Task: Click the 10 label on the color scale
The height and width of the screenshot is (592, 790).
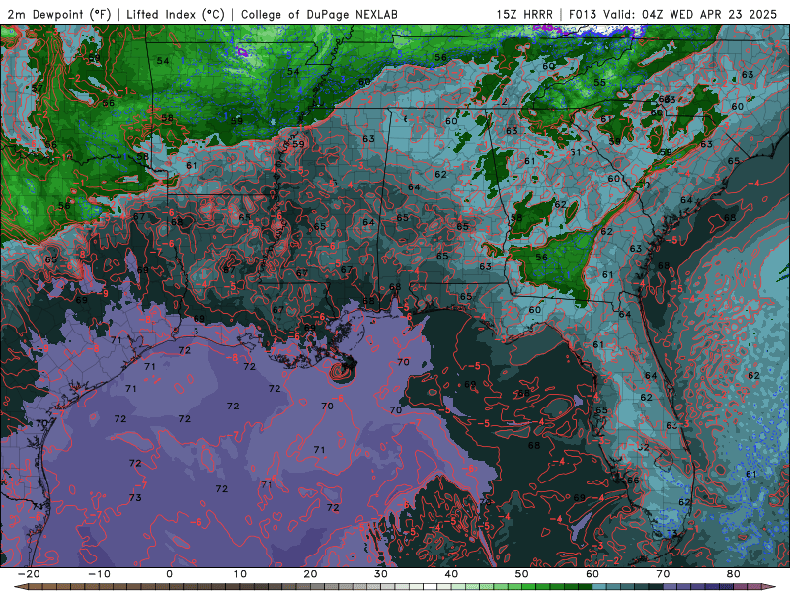Action: [240, 574]
